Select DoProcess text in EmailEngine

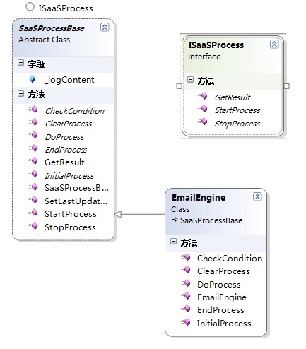tap(219, 285)
